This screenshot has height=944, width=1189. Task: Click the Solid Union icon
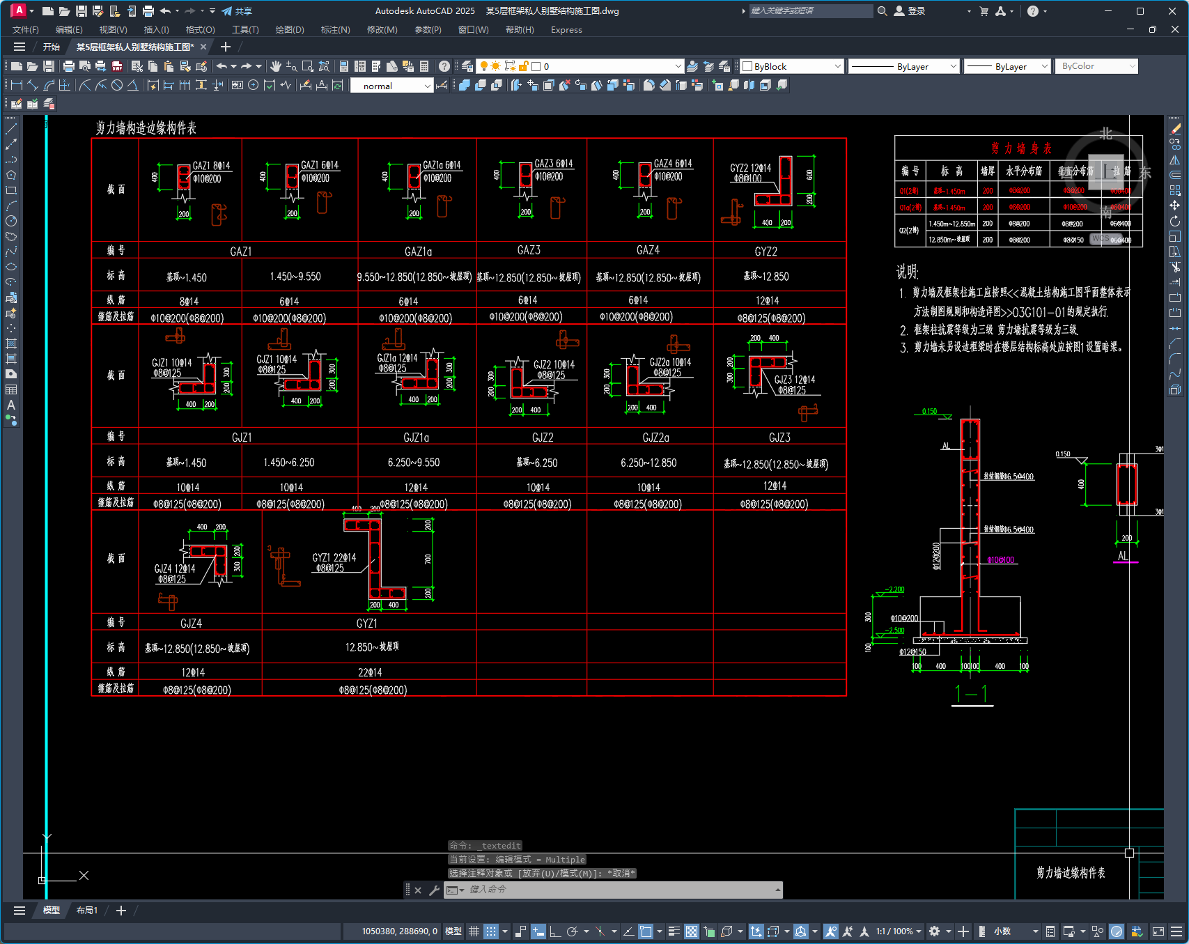click(x=465, y=85)
